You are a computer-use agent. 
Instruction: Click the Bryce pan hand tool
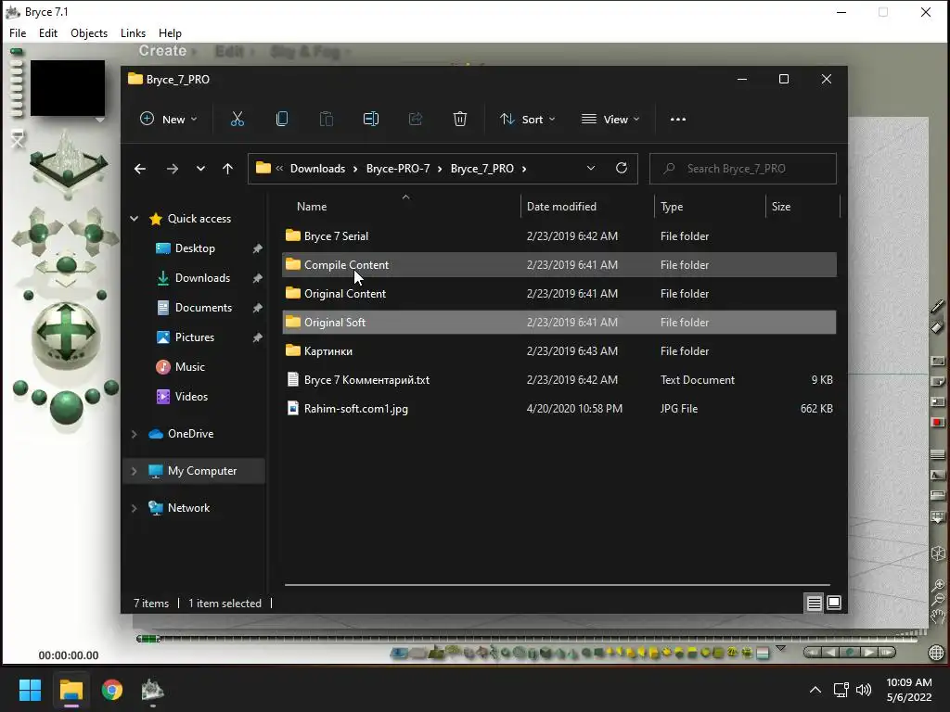[938, 617]
